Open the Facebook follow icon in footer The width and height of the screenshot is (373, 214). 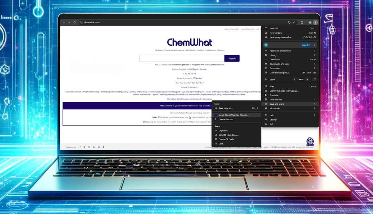pyautogui.click(x=80, y=147)
